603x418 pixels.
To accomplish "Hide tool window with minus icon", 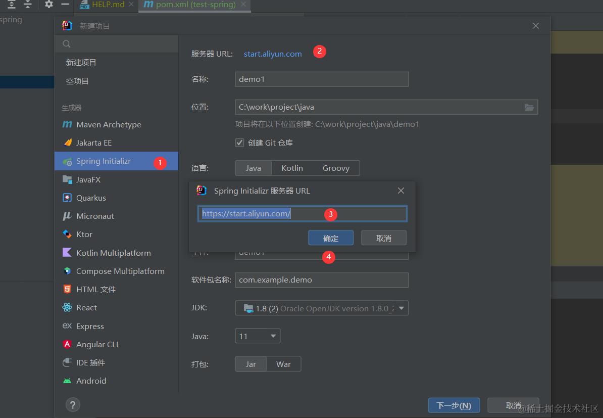I will [65, 4].
